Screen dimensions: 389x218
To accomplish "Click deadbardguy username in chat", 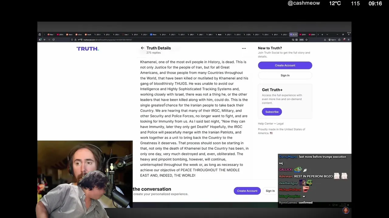I will 288,183.
